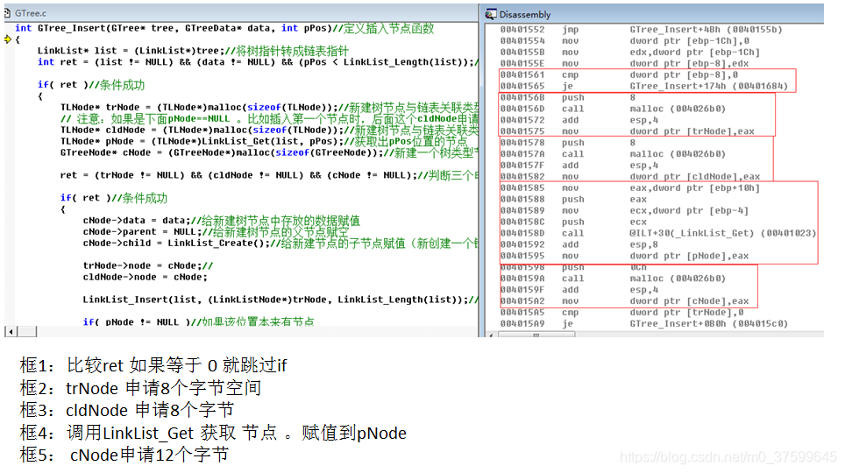
Task: Click the malloc call at address 0040159A
Action: pos(614,279)
